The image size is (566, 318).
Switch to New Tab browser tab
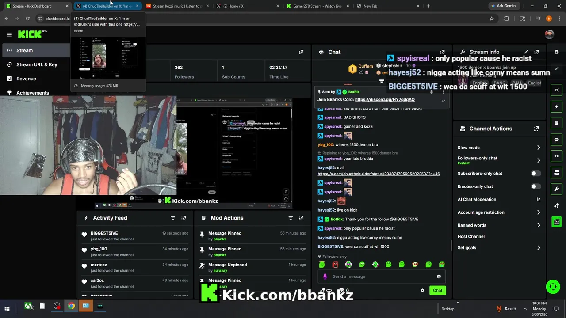coord(387,6)
